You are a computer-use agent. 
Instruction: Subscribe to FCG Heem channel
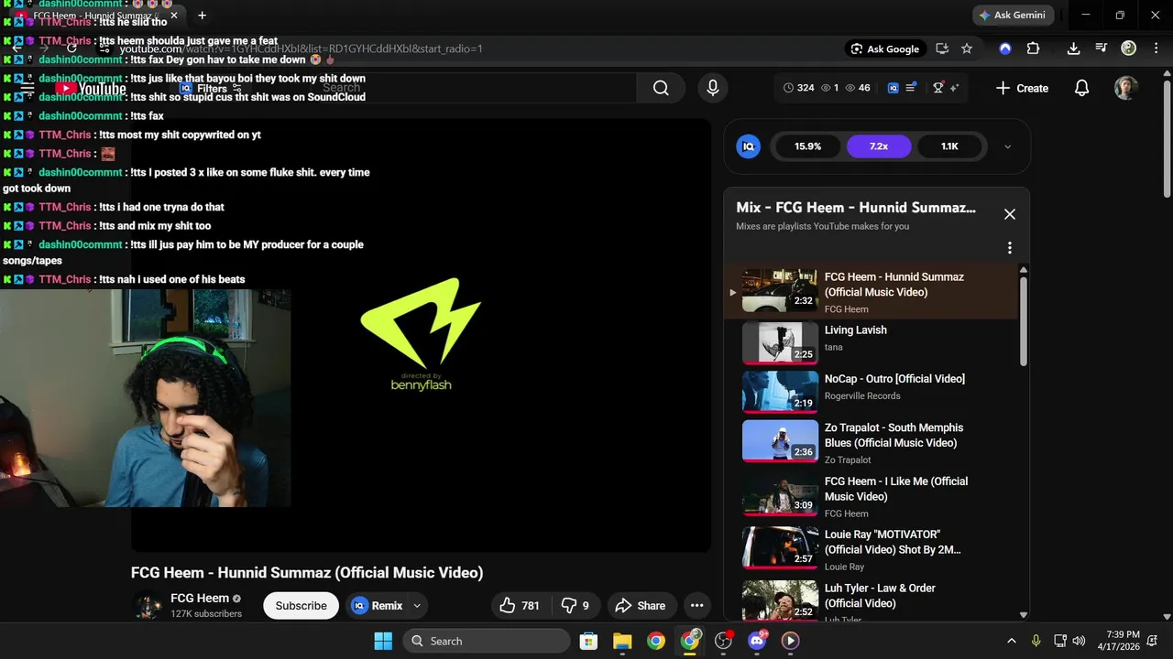tap(301, 606)
